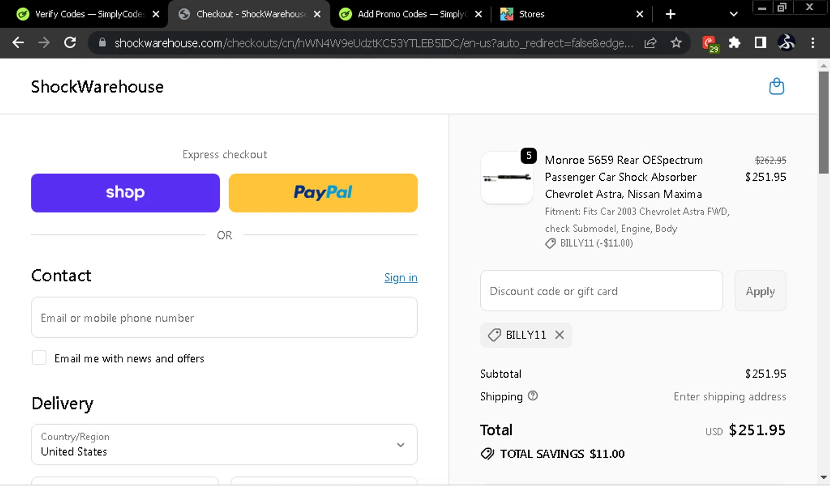
Task: Enable Email me with news and offers
Action: [39, 358]
